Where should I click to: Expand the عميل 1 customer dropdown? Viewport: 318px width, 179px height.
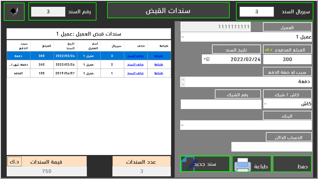tap(183, 37)
